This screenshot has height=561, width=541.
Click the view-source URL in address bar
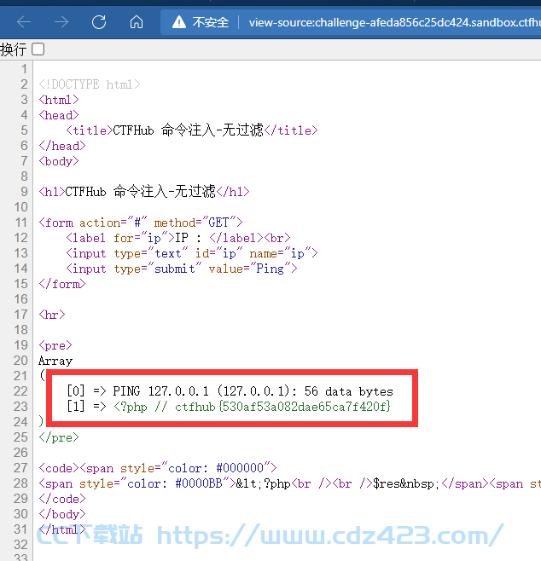[394, 22]
